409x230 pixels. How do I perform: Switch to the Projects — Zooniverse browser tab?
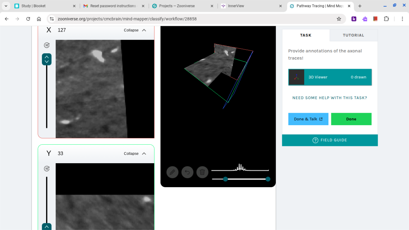182,6
